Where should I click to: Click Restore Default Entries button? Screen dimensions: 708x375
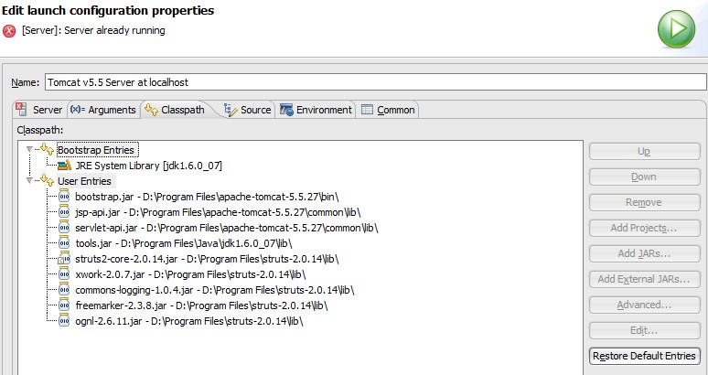(x=644, y=356)
